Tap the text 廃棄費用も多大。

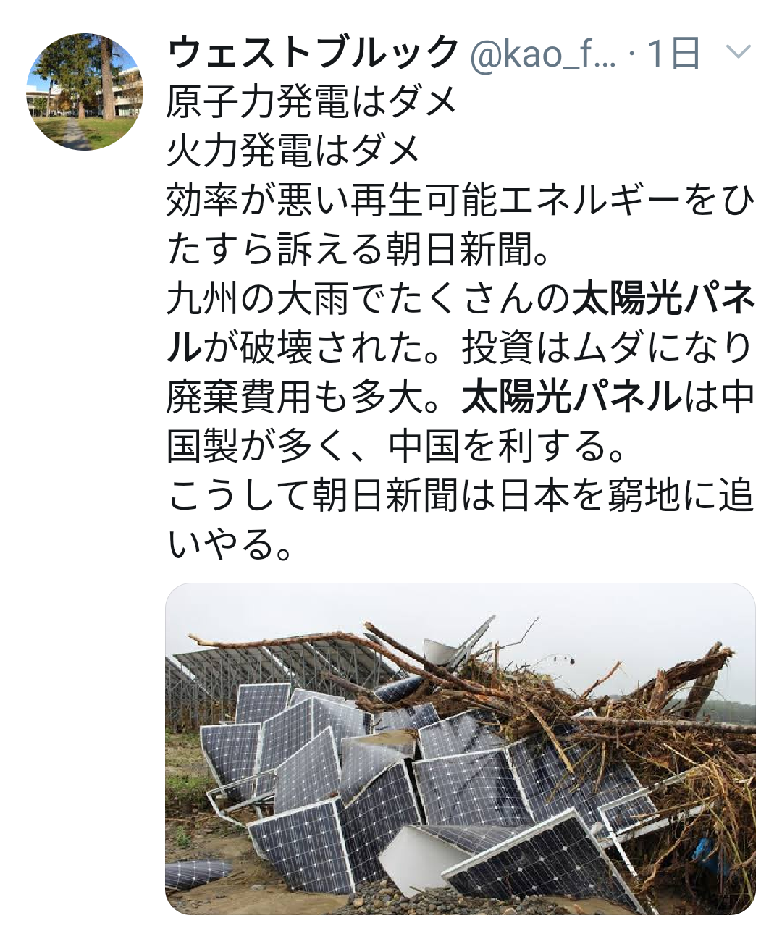313,397
